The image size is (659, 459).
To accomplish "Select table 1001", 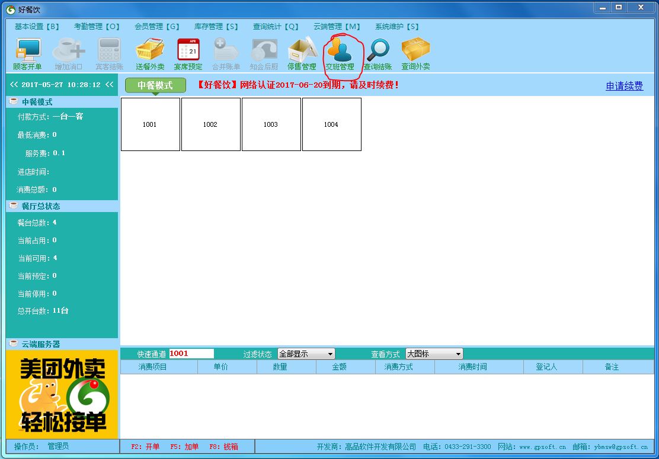I will (151, 124).
